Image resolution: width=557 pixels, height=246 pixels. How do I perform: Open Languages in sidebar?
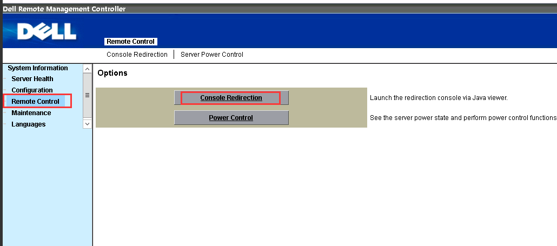coord(29,124)
